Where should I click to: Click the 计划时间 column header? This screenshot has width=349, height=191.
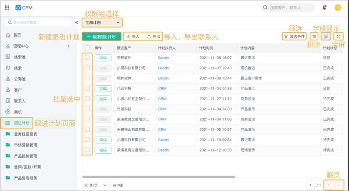click(206, 48)
